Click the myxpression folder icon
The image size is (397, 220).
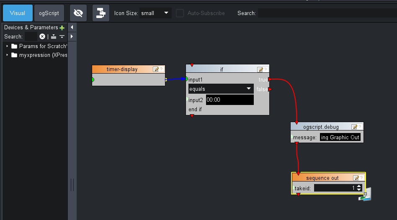(14, 55)
